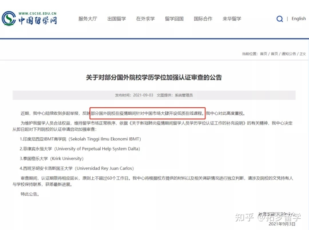Click the 中国留学网 logo
Viewport: 309px width, 230px height.
[x=29, y=19]
